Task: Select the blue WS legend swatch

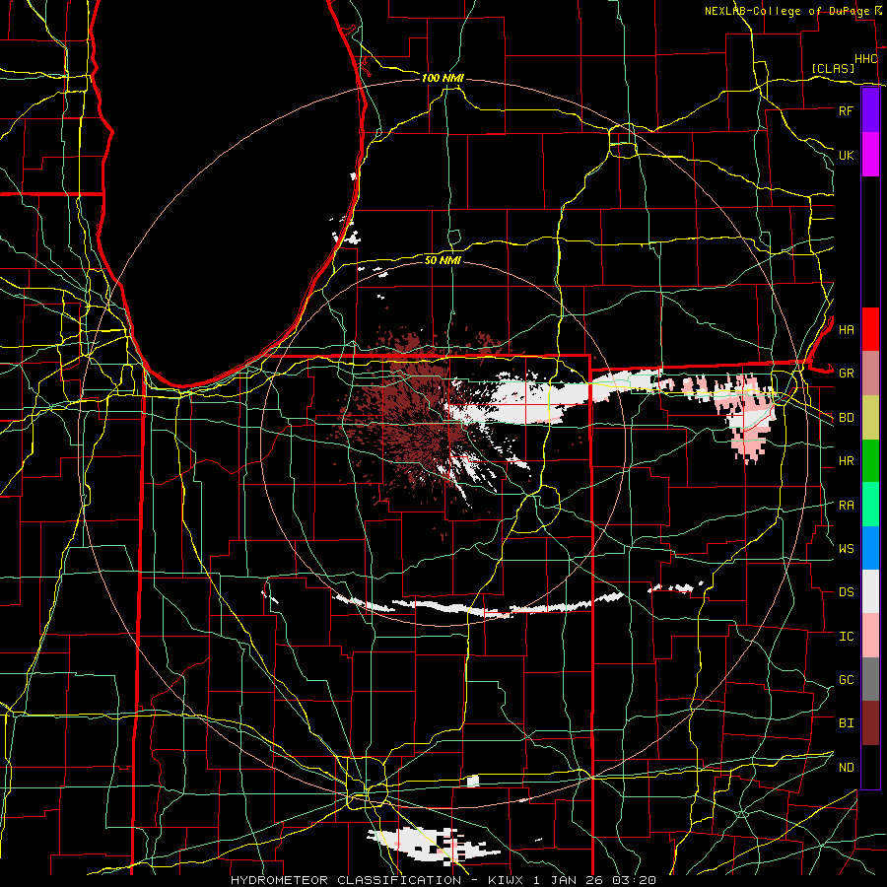Action: point(870,548)
